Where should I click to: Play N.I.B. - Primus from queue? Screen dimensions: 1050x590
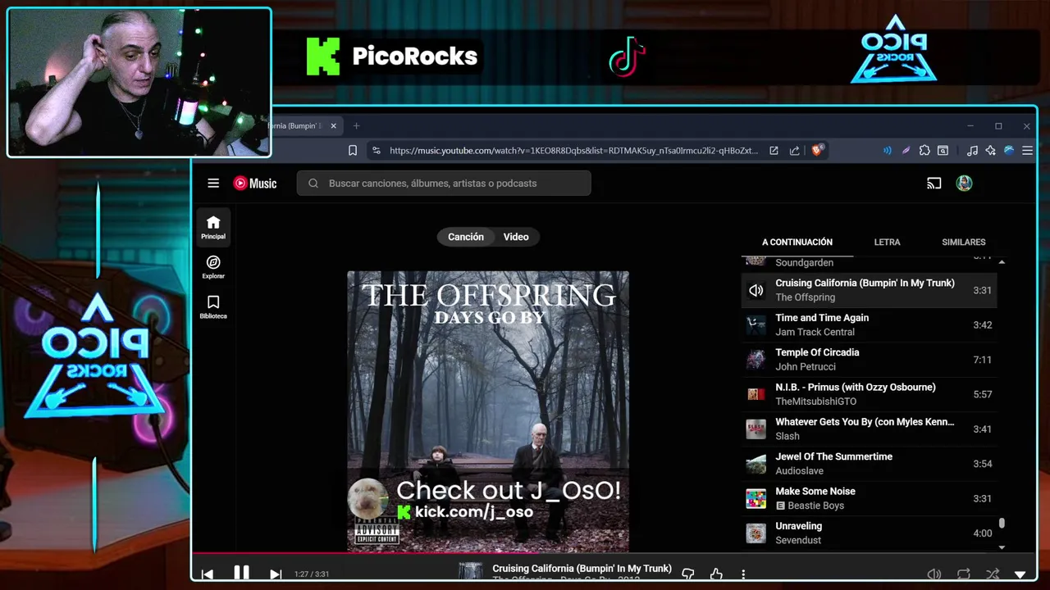tap(869, 394)
